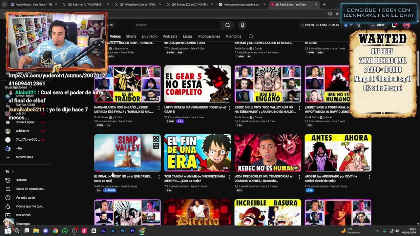Open Ver más tarde in sidebar
420x236 pixels.
(x=25, y=198)
